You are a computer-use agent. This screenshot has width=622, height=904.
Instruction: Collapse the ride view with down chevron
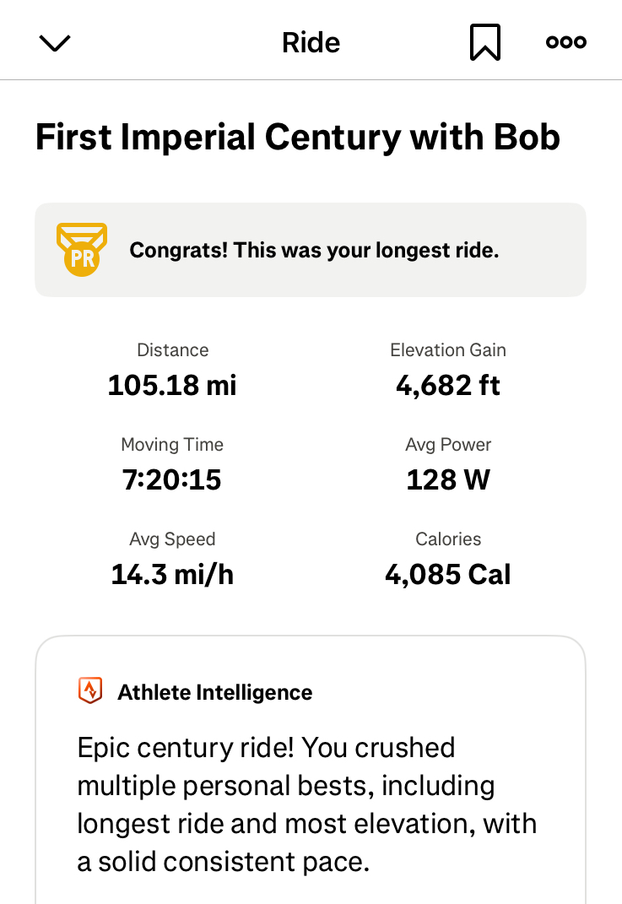(x=55, y=42)
